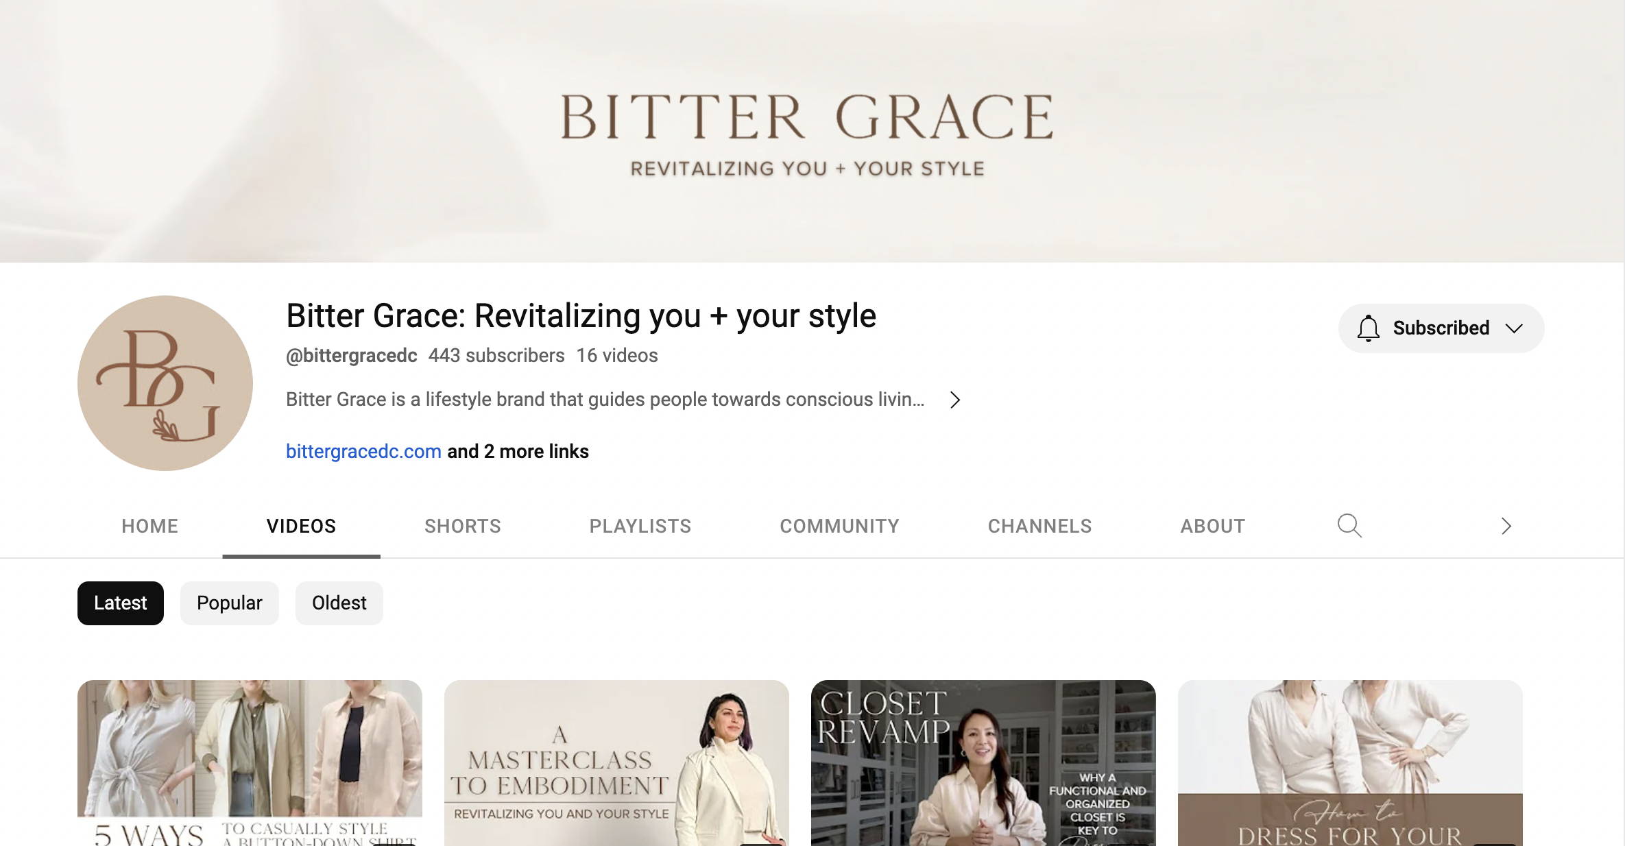1625x846 pixels.
Task: Show more tabs with right arrow
Action: 1506,526
